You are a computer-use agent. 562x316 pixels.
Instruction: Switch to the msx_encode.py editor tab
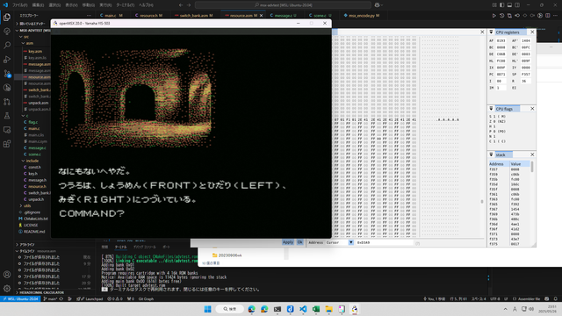click(361, 16)
